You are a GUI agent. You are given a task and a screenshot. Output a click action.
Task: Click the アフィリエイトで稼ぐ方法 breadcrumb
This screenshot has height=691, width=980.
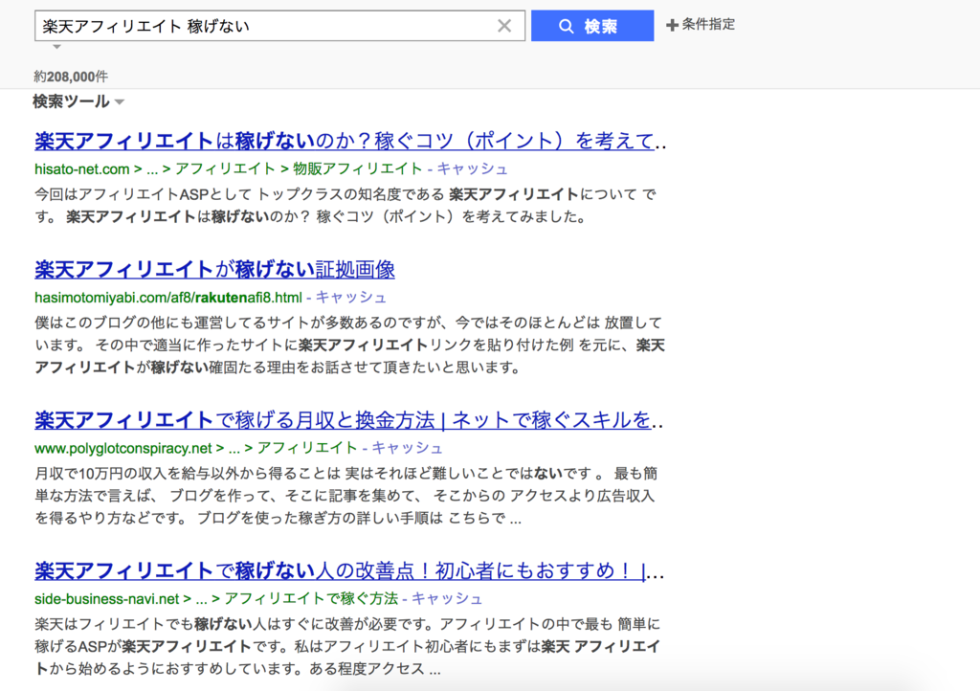(x=311, y=598)
